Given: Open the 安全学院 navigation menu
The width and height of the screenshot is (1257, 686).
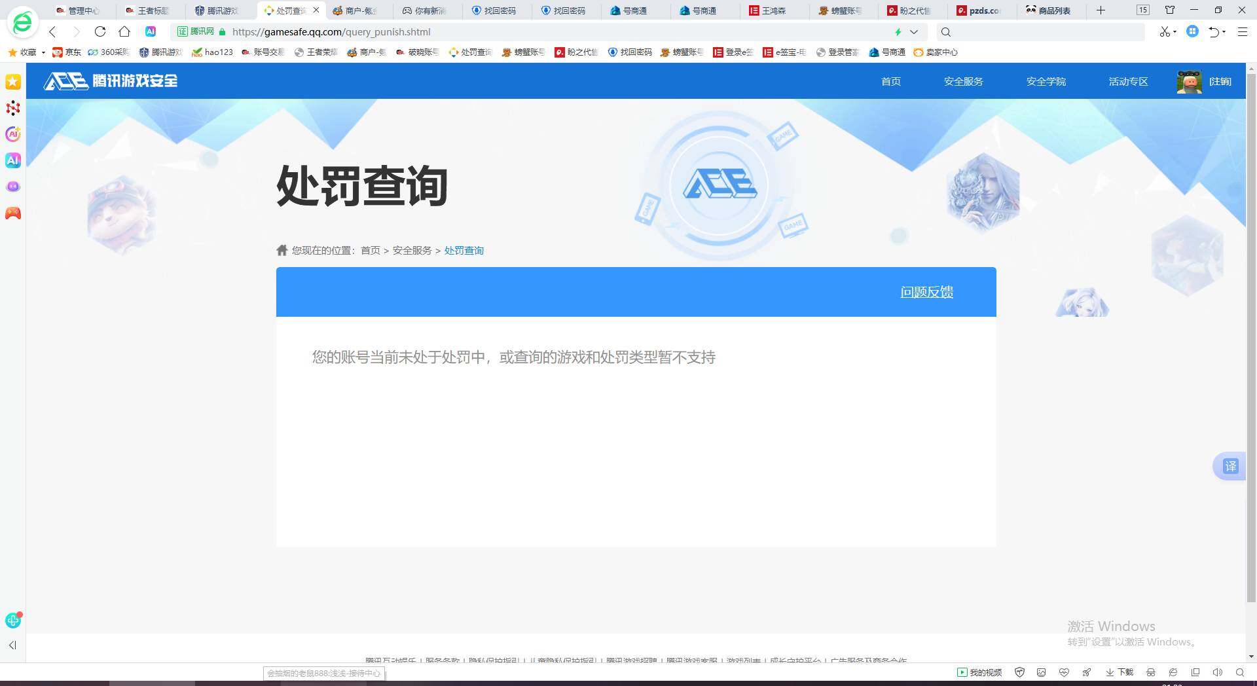Looking at the screenshot, I should click(1046, 81).
